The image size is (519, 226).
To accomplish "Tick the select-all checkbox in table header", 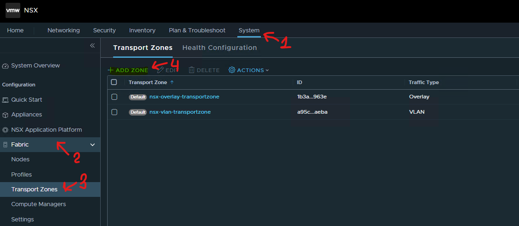I will [x=114, y=82].
